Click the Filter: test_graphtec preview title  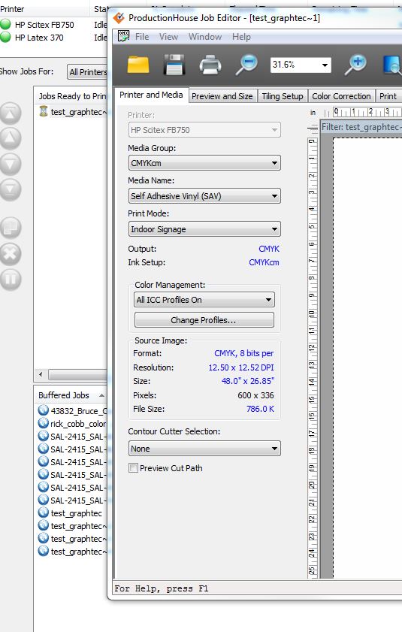coord(361,127)
